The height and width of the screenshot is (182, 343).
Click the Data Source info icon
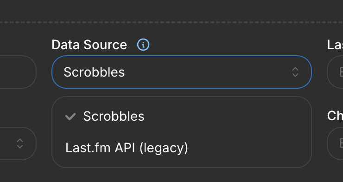(x=143, y=45)
